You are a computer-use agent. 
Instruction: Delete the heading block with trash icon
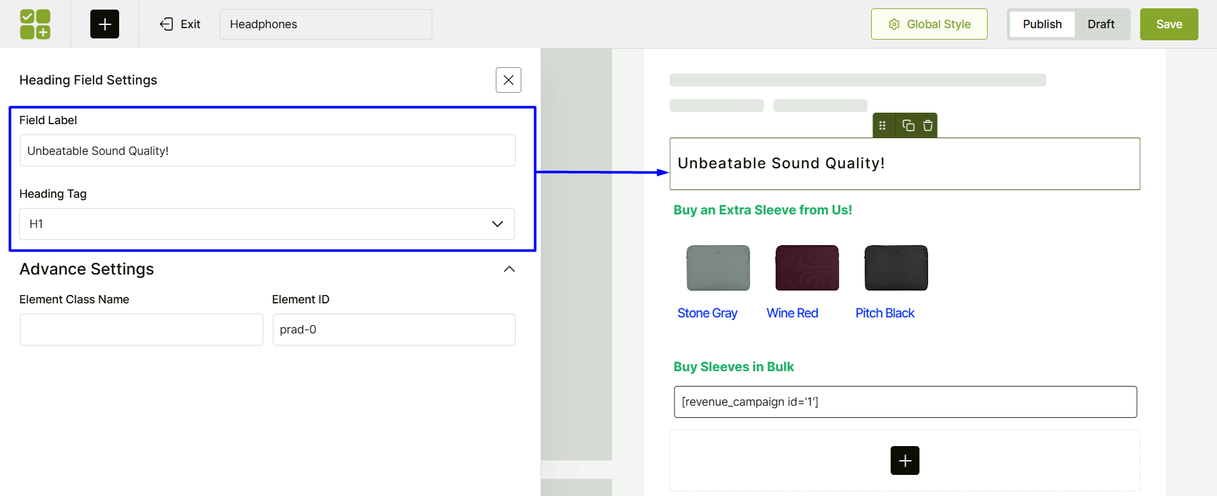[x=927, y=125]
